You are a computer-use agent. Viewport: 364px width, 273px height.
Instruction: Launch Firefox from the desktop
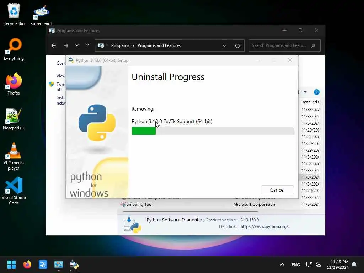point(14,84)
